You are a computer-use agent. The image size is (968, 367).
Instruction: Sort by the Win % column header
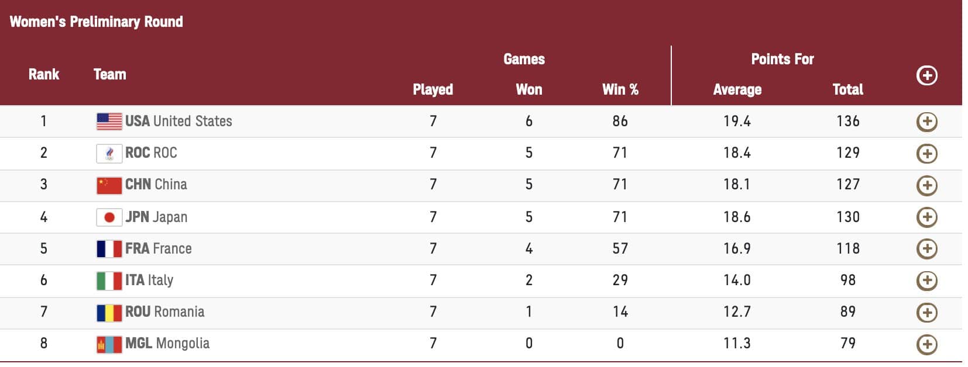point(620,89)
